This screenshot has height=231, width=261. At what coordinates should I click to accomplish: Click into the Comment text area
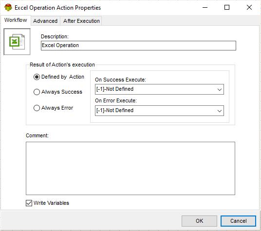[130, 168]
